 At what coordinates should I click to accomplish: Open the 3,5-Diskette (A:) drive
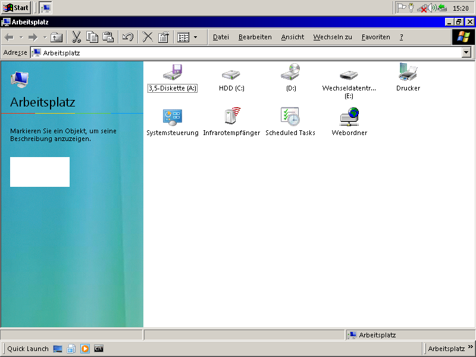tap(172, 73)
